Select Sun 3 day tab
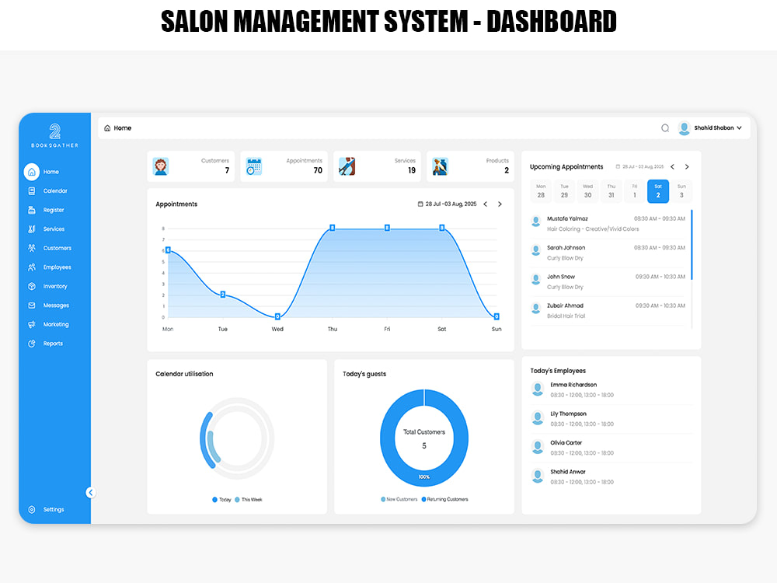The image size is (777, 583). pos(681,191)
